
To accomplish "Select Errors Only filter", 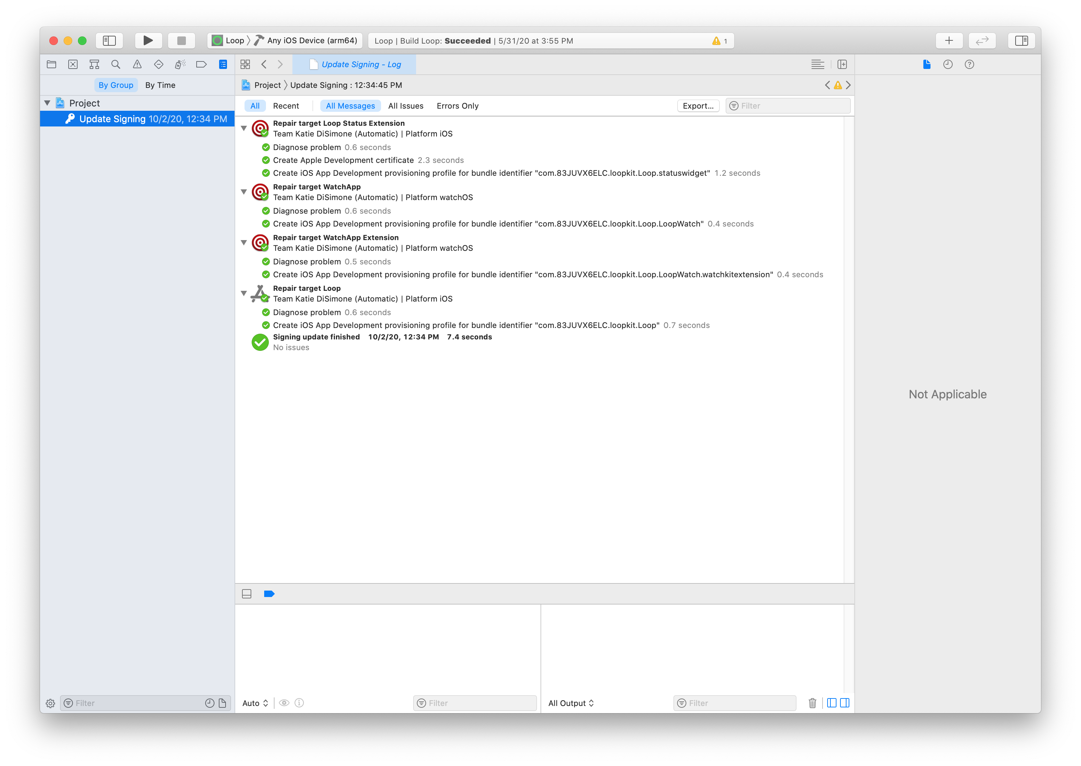I will pos(458,106).
